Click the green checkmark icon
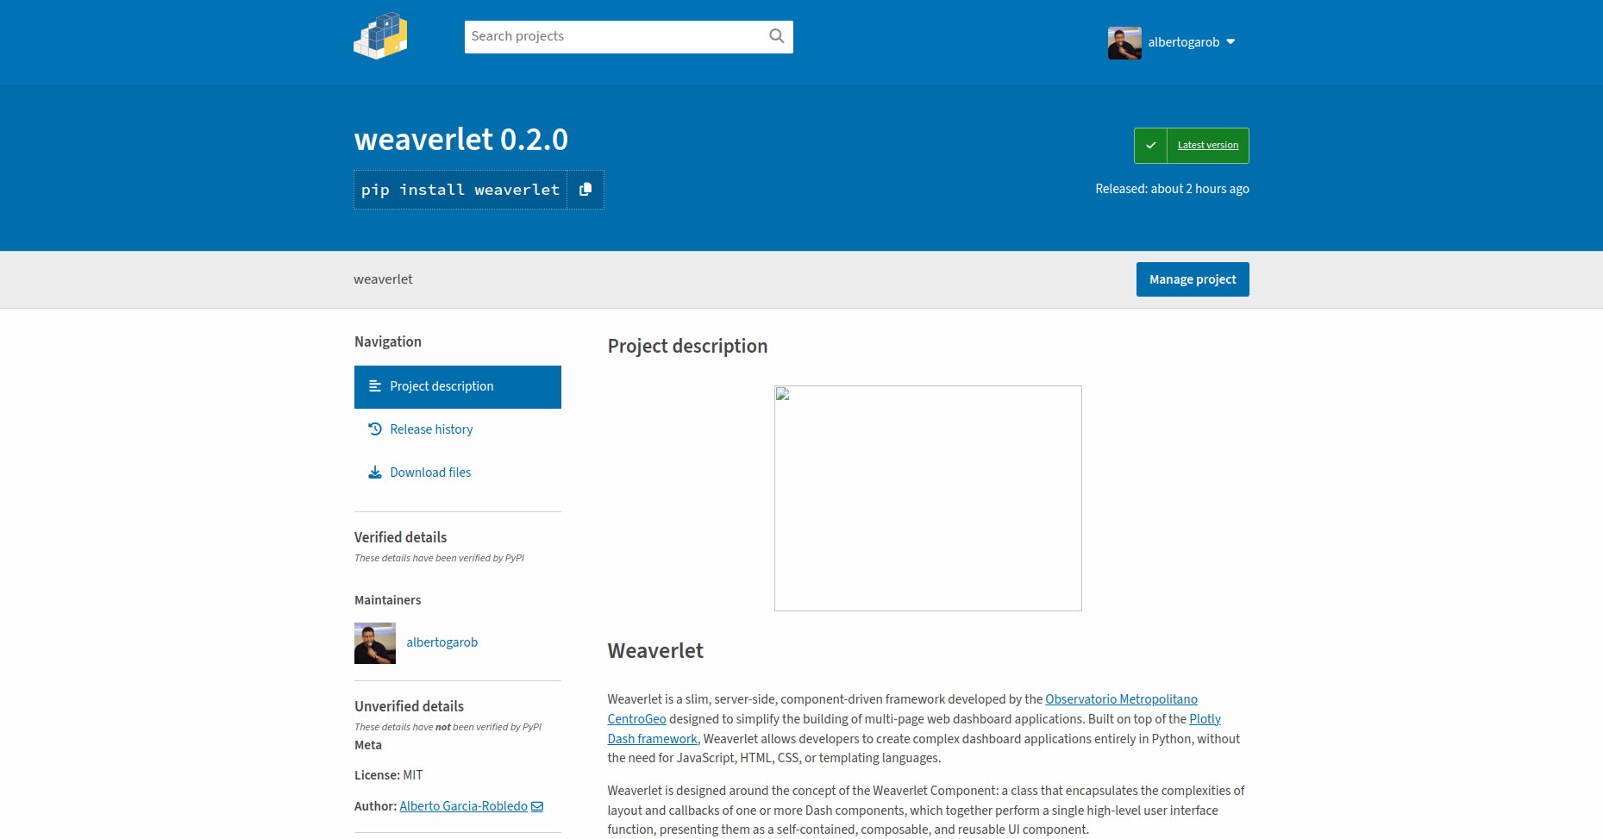 pyautogui.click(x=1150, y=146)
